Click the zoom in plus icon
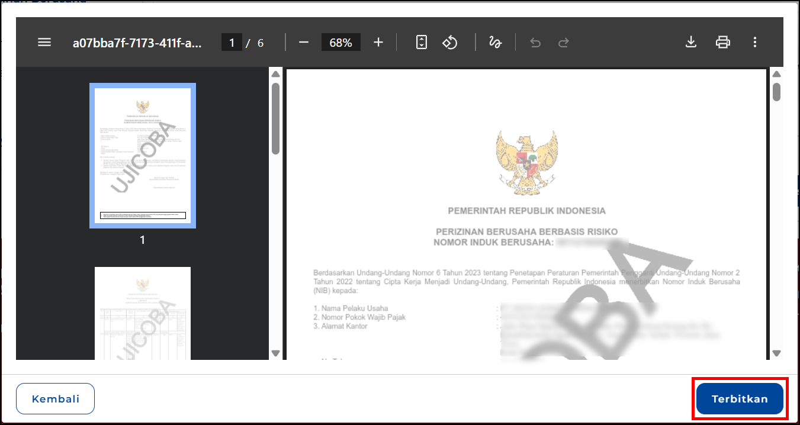Image resolution: width=800 pixels, height=425 pixels. point(378,43)
